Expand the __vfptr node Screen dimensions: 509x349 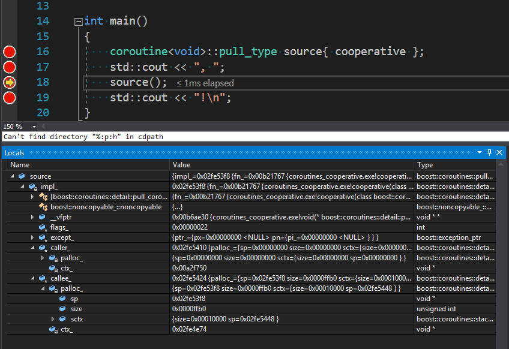pyautogui.click(x=32, y=217)
